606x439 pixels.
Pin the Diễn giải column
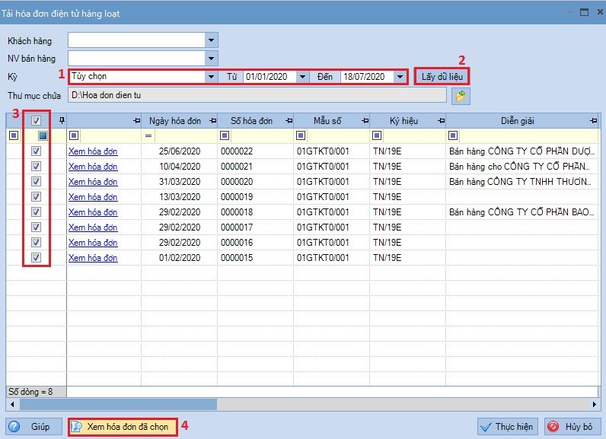click(594, 121)
